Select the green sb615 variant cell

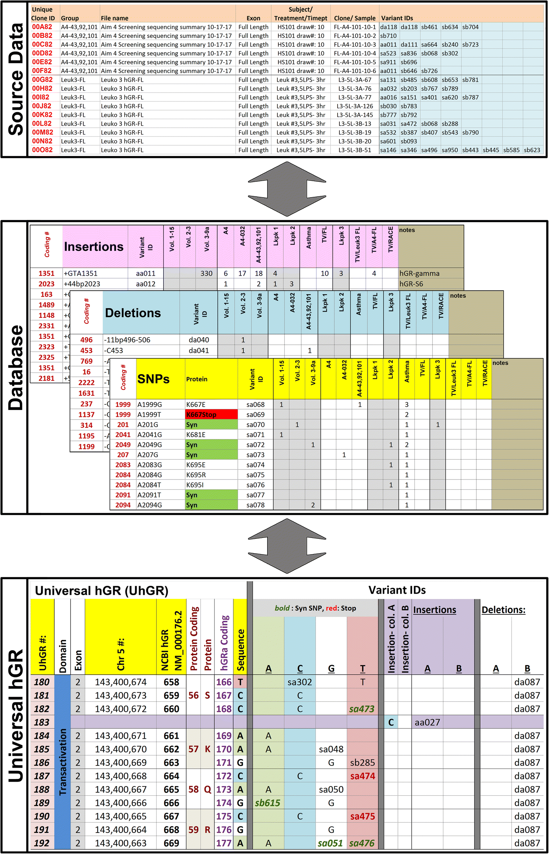coord(268,803)
